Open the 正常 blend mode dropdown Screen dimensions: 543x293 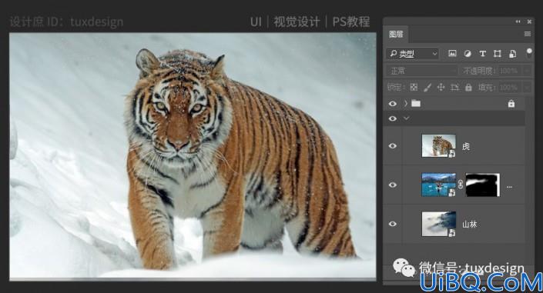click(x=422, y=71)
